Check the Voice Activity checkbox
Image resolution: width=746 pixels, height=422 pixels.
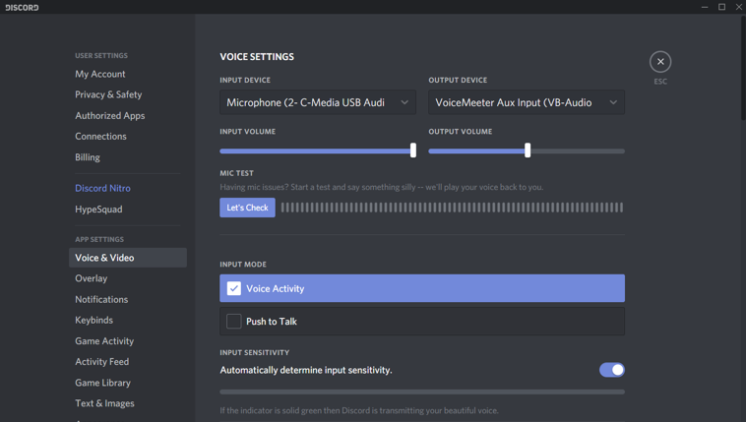coord(234,288)
